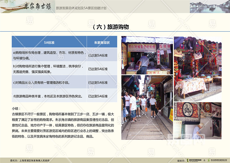Click the 朱家角古镇 calligraphy title logo
The height and width of the screenshot is (163, 230).
tap(37, 7)
